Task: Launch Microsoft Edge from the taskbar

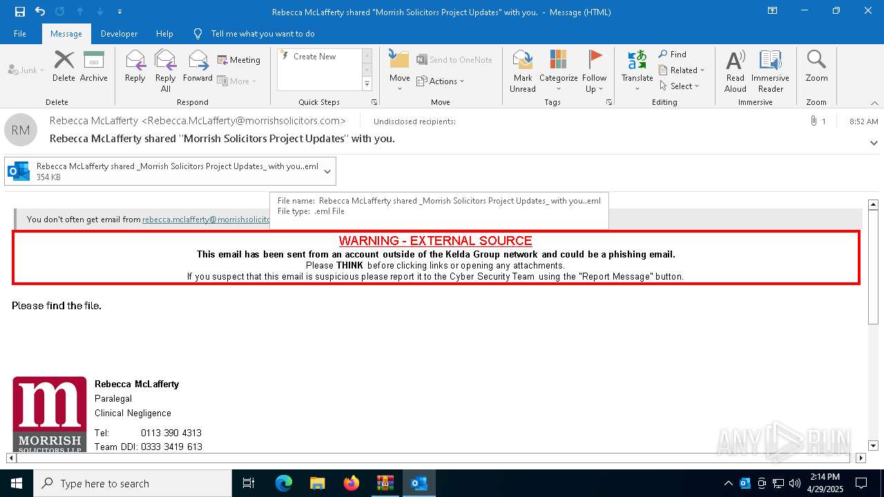Action: [x=284, y=483]
